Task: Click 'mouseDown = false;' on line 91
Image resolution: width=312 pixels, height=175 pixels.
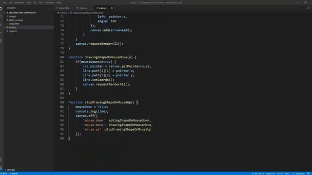Action: coord(92,107)
